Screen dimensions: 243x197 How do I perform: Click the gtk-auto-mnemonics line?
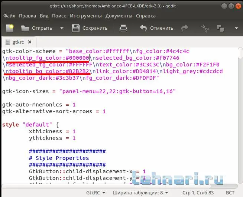[x=39, y=105]
